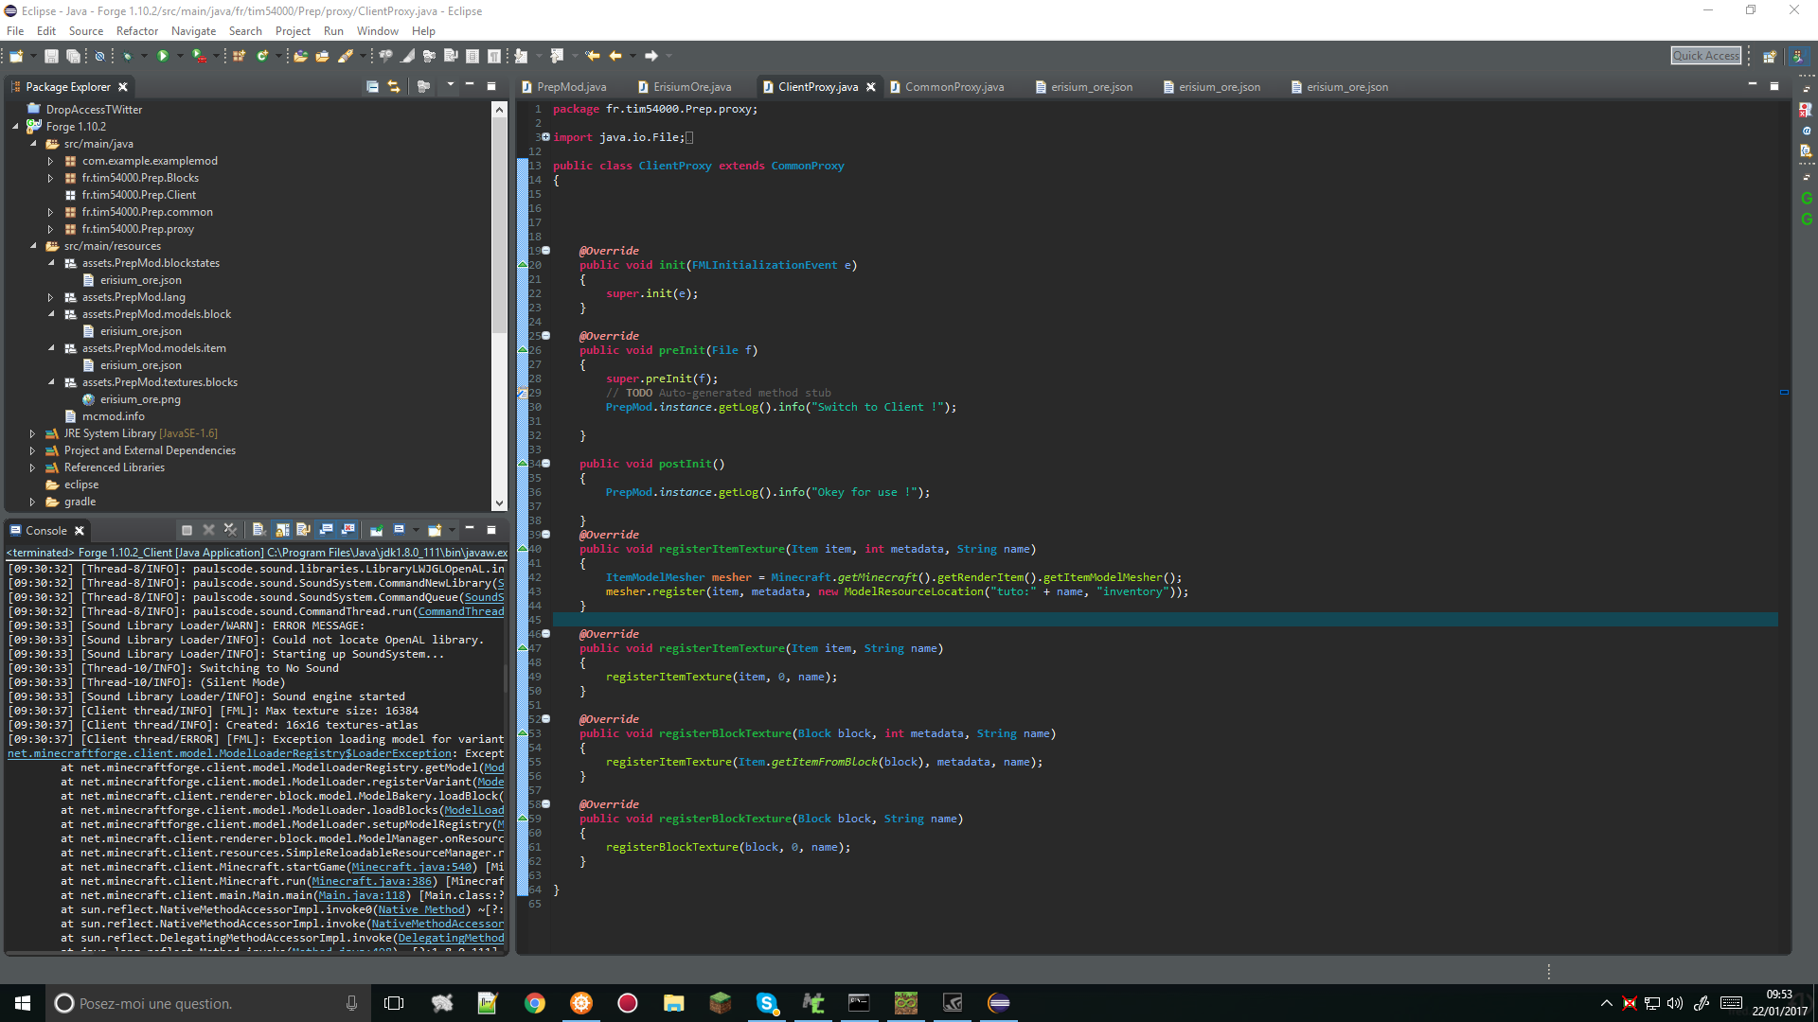Click the Save All toolbar icon

[73, 57]
